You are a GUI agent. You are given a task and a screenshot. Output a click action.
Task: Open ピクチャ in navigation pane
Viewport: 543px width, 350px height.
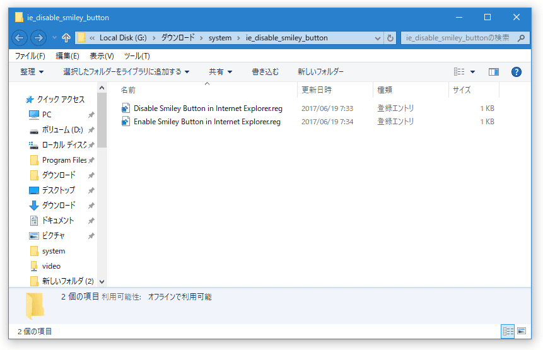point(53,236)
